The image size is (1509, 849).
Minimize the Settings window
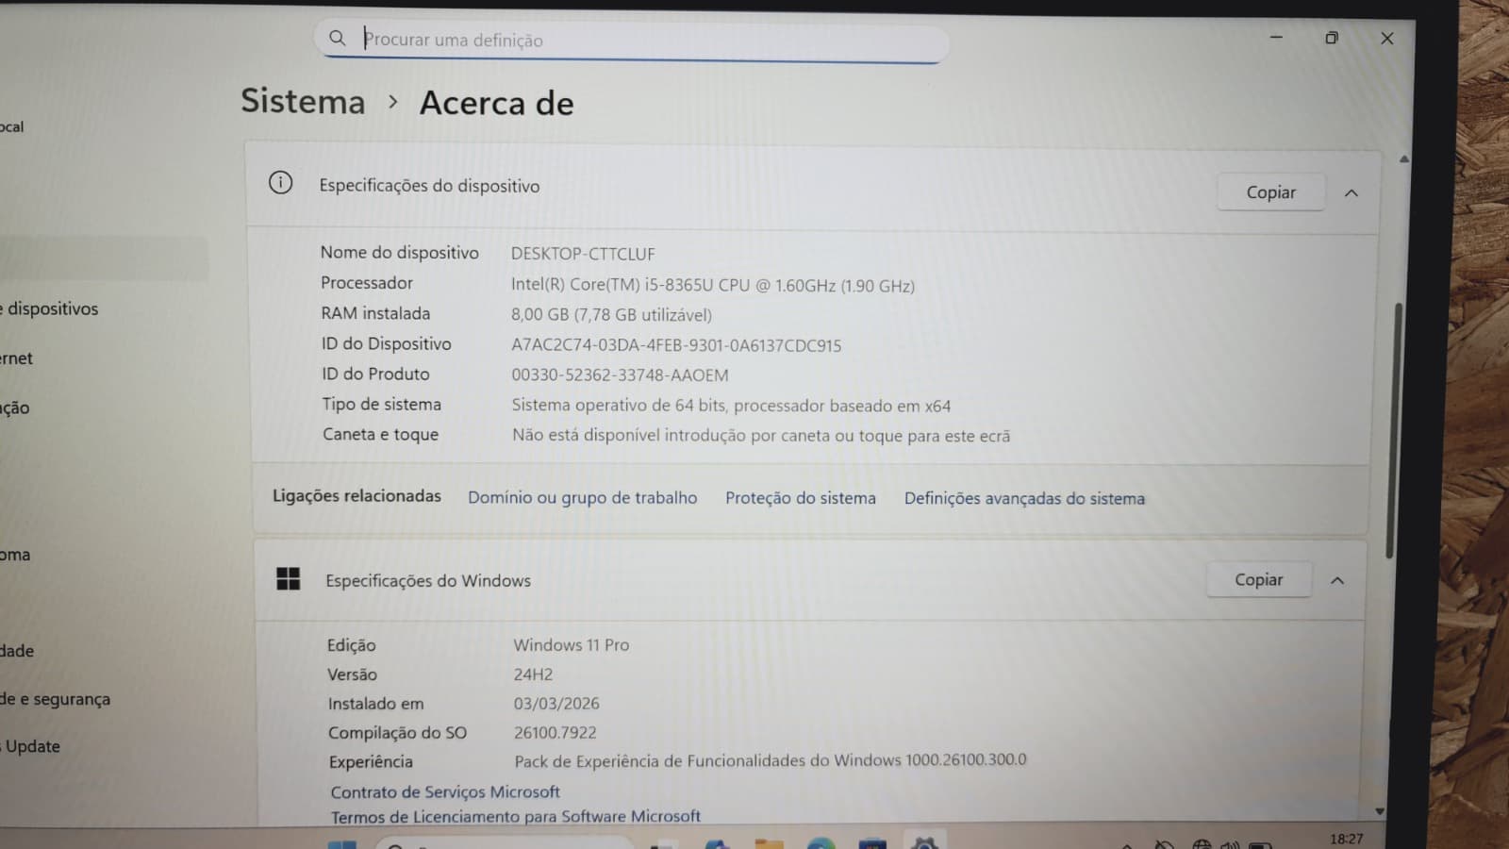click(1276, 37)
